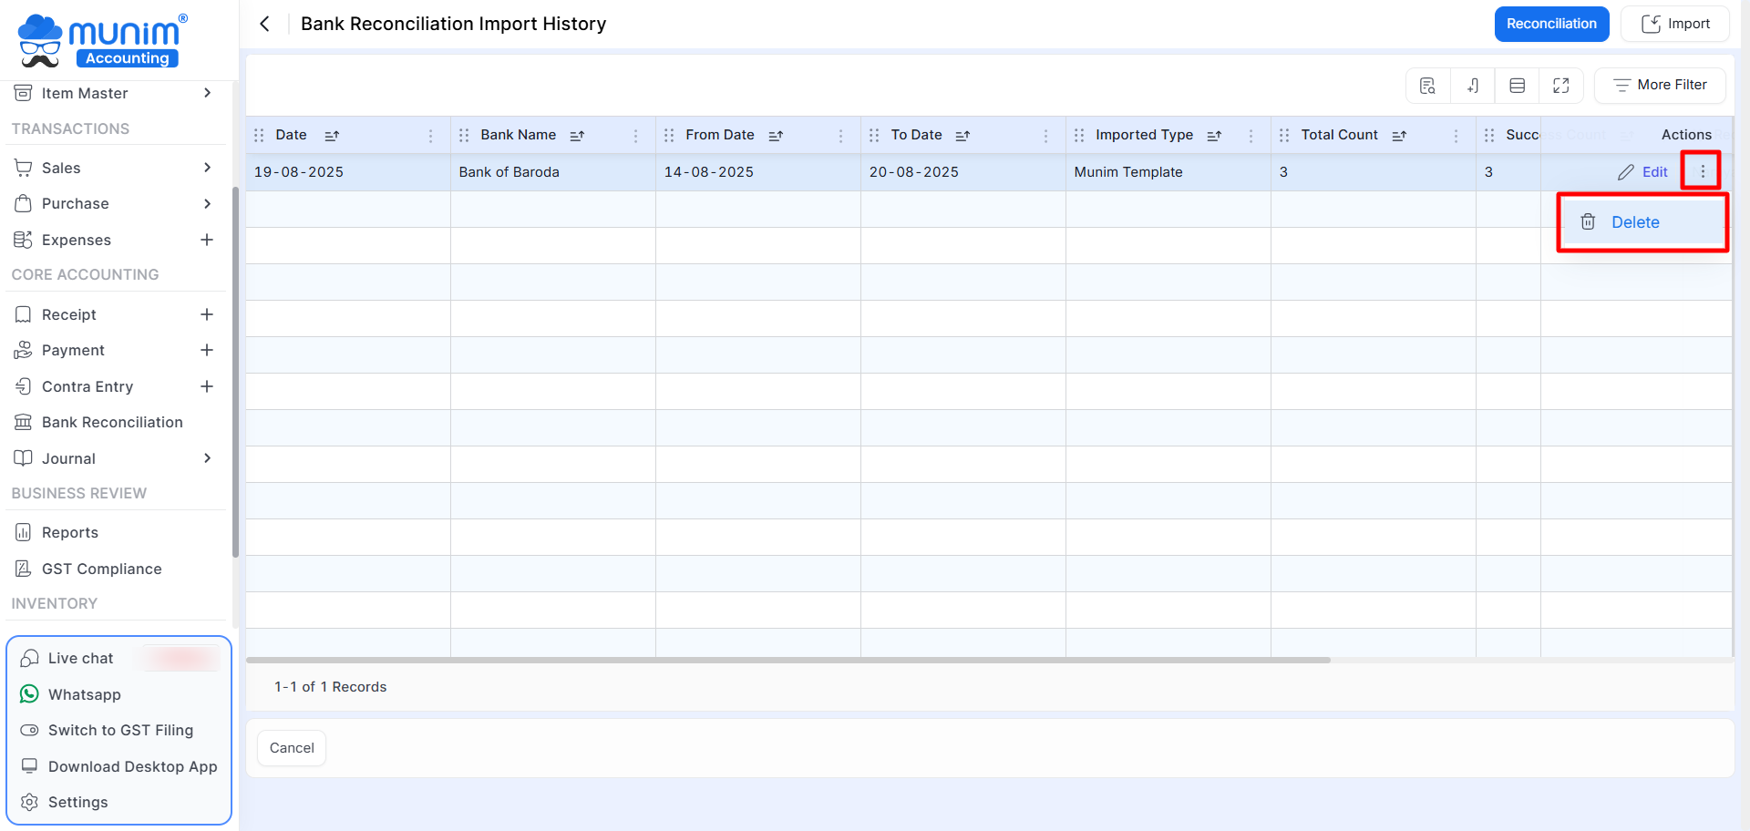Click plus icon beside Contra Entry
This screenshot has width=1750, height=831.
coord(207,386)
